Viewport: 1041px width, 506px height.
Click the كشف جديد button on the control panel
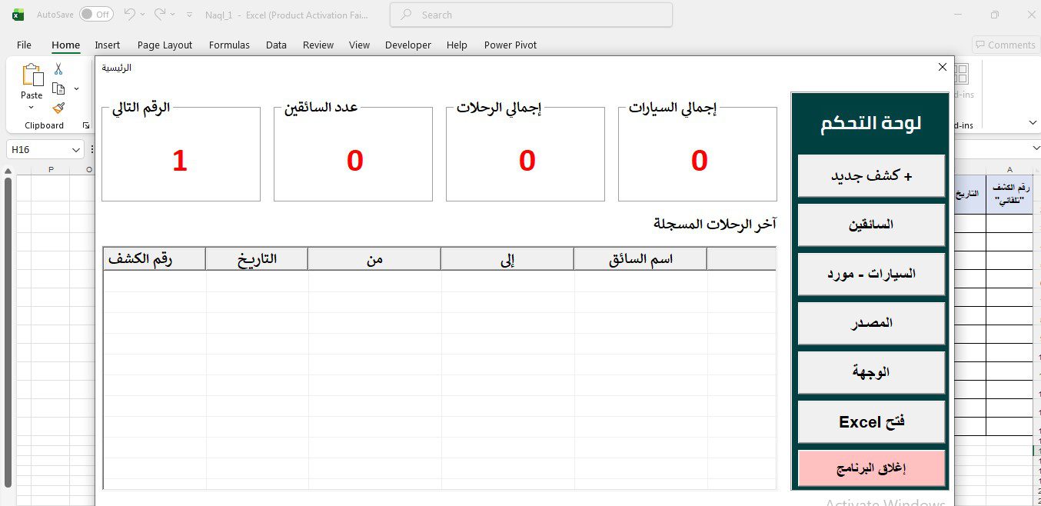(x=871, y=175)
